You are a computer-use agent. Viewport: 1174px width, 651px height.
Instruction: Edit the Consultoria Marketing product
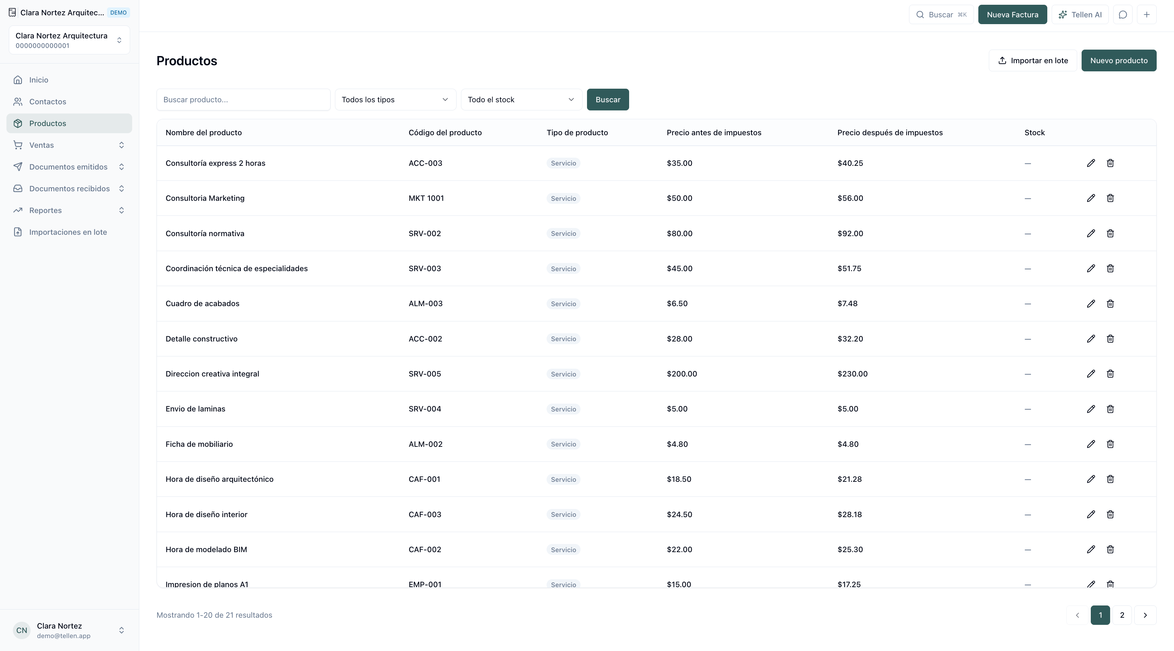(x=1090, y=198)
